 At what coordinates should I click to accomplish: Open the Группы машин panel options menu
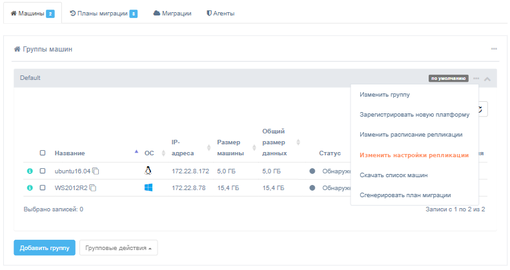494,49
